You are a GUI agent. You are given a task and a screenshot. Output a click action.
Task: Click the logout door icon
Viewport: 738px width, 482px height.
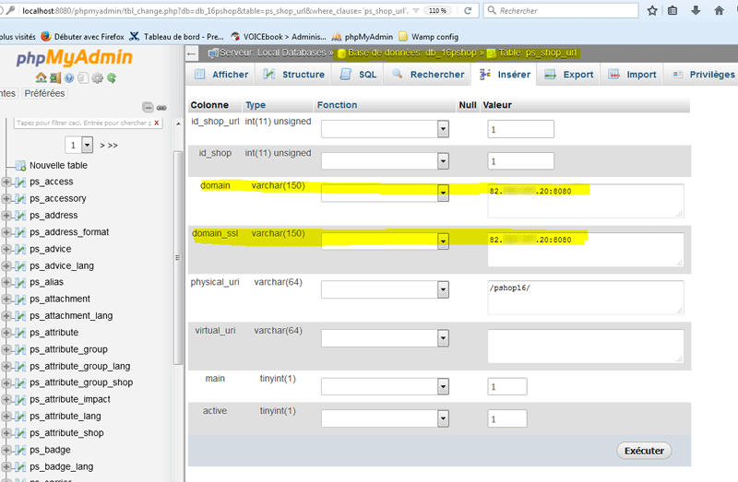[55, 77]
